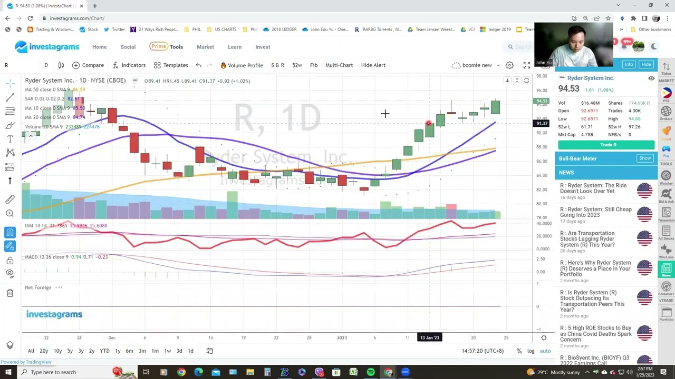Toggle S & R support resistance lines

277,65
